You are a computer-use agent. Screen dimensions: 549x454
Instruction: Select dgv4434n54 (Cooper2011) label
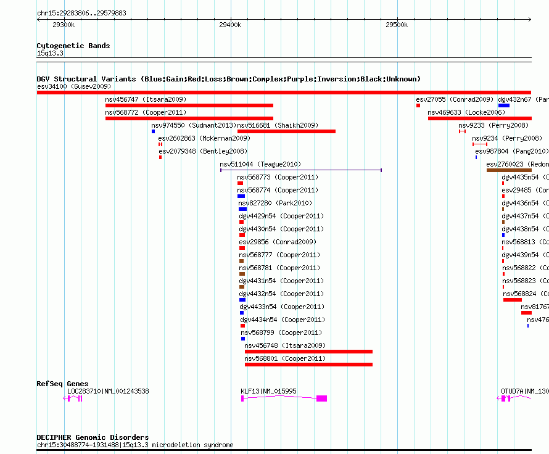point(283,320)
